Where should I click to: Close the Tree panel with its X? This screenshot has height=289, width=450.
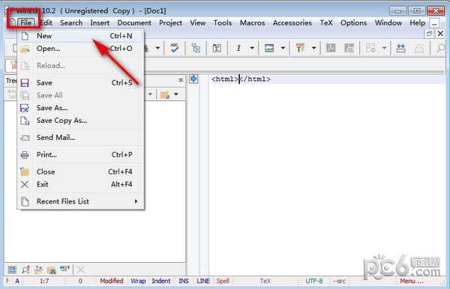[181, 80]
